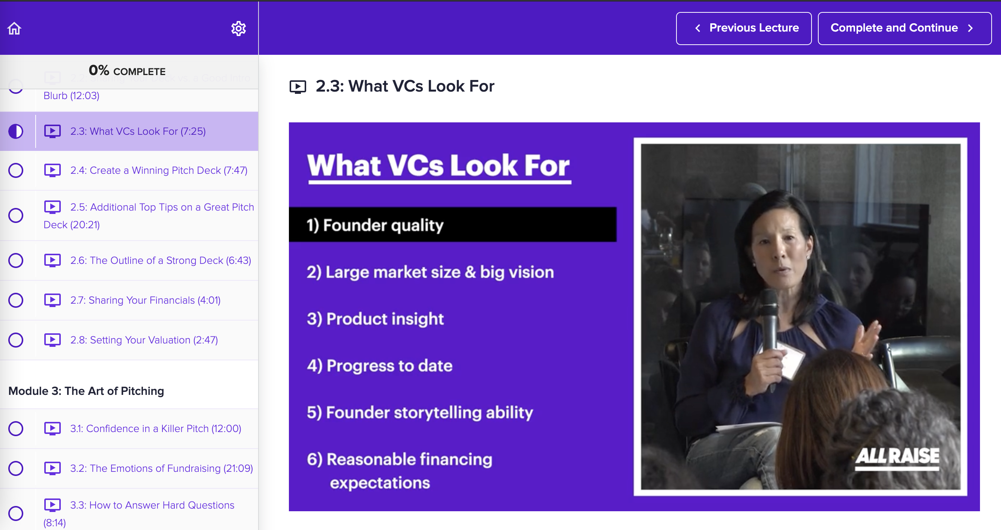The width and height of the screenshot is (1001, 530).
Task: Open the settings gear icon
Action: click(x=238, y=29)
